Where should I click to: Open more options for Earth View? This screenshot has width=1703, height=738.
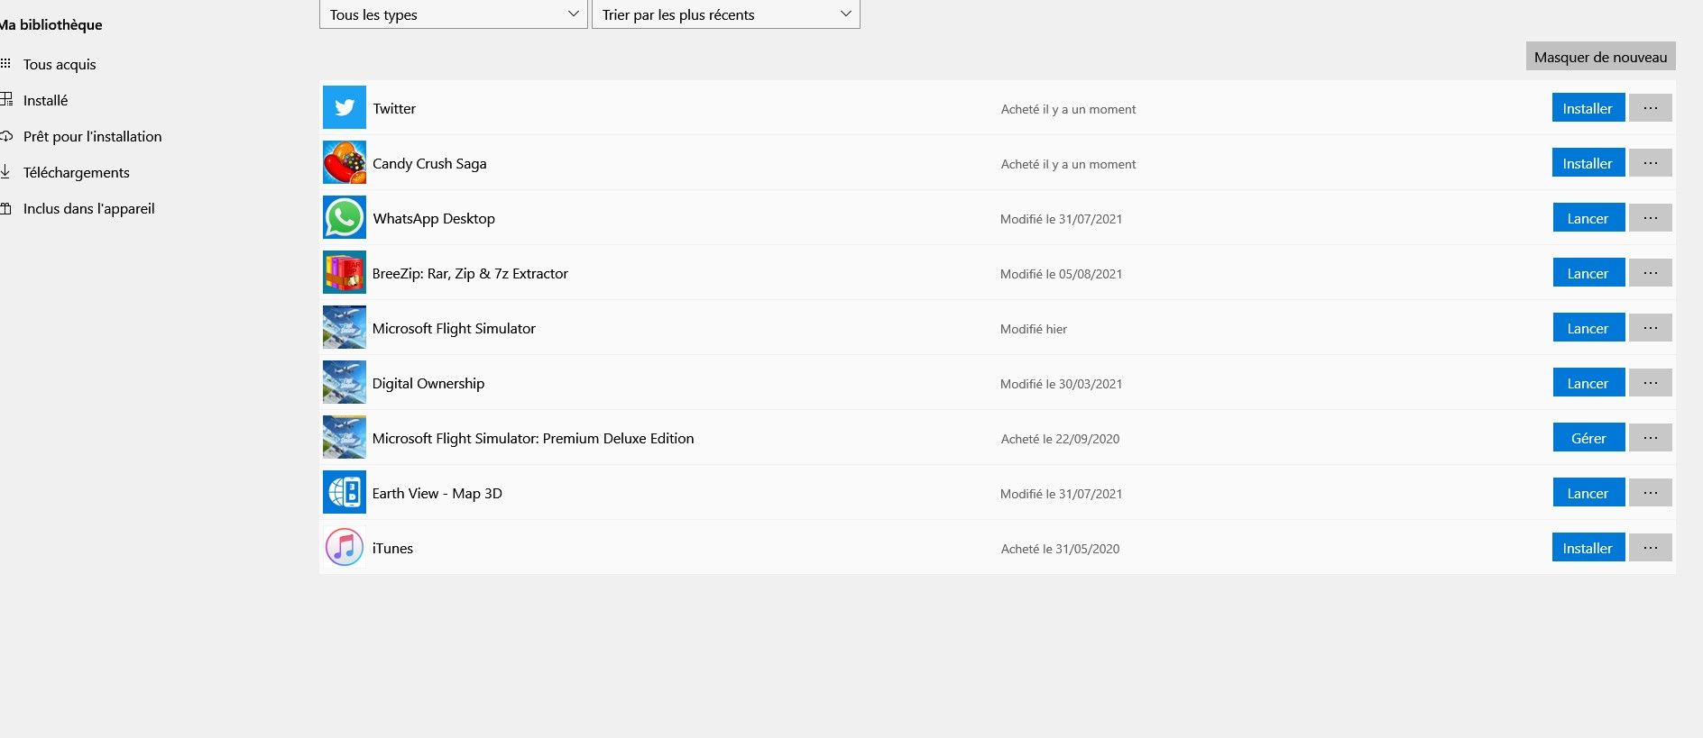coord(1651,493)
